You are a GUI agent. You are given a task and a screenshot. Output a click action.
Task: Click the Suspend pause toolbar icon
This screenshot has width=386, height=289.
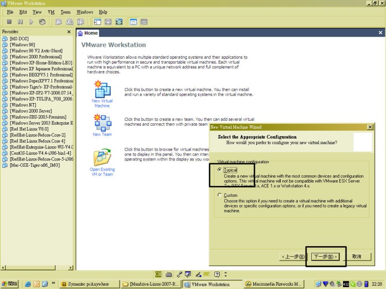tap(20, 22)
